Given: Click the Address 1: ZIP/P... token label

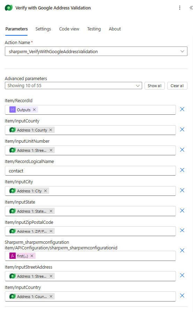Looking at the screenshot, I should click(32, 231).
